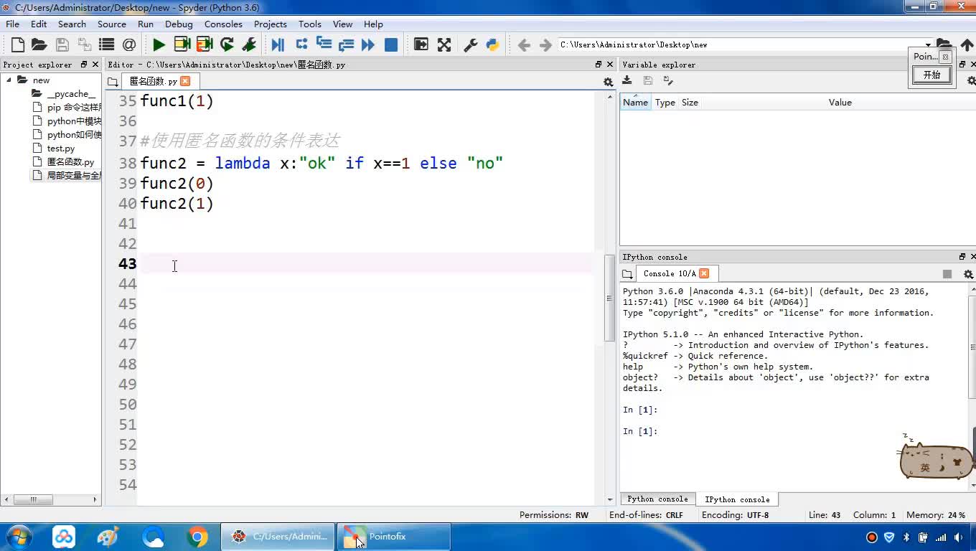Screen dimensions: 976x551
Task: Import data in Variable explorer
Action: pos(627,80)
